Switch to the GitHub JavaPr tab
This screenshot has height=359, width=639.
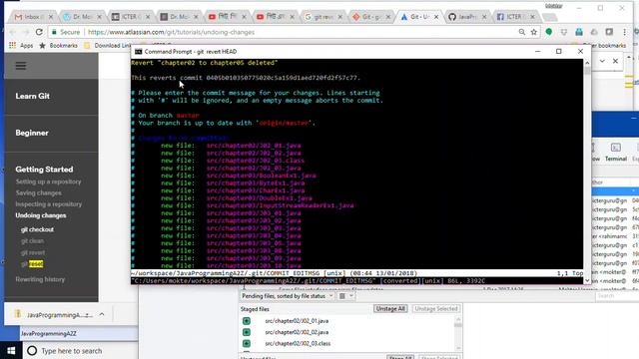[466, 17]
